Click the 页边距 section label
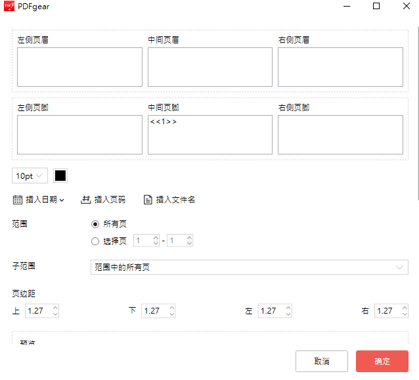Image resolution: width=419 pixels, height=380 pixels. click(x=24, y=293)
